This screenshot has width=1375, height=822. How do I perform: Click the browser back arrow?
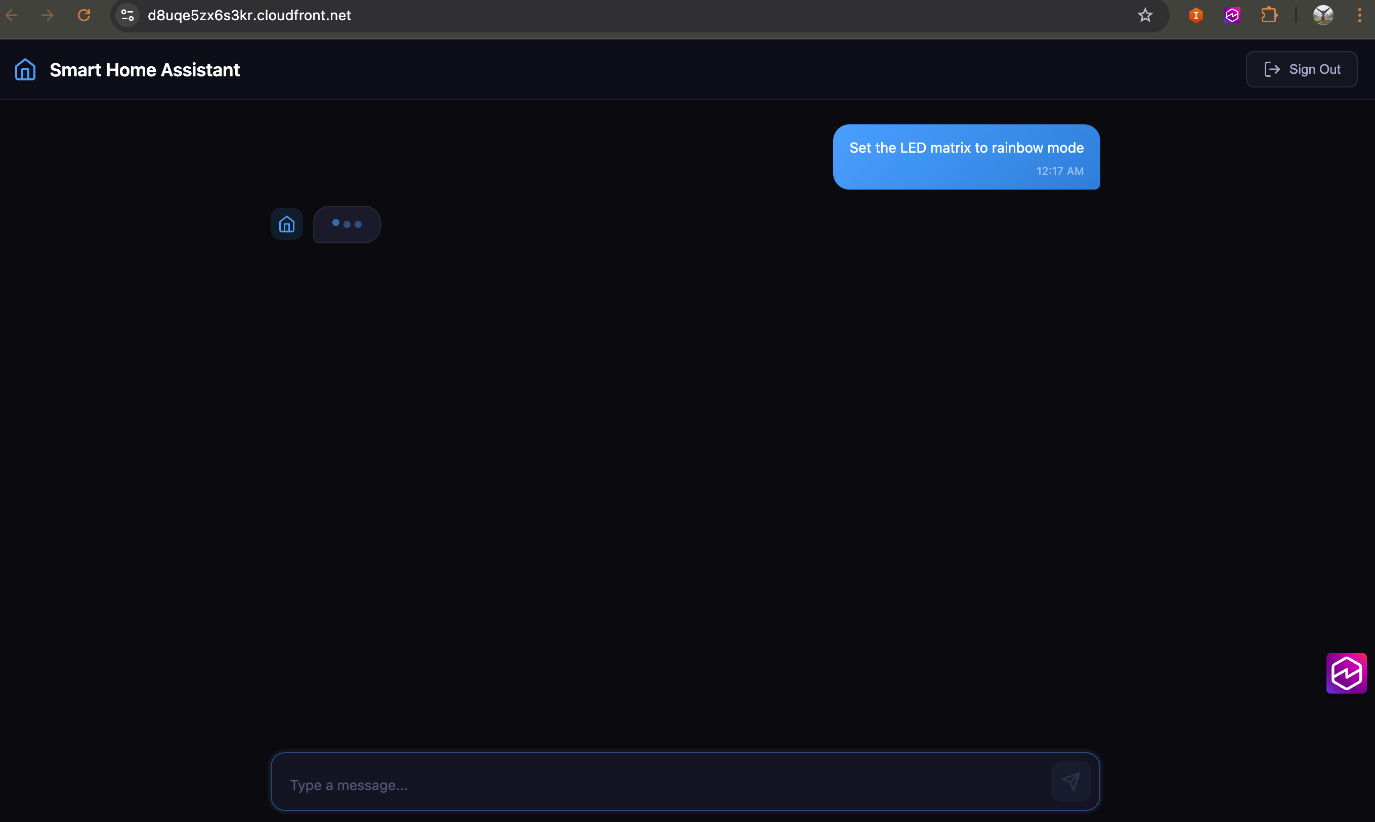[x=12, y=16]
